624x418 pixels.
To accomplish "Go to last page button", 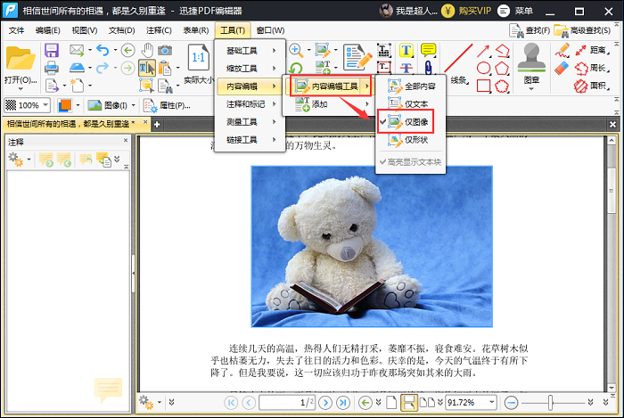I will tap(343, 403).
